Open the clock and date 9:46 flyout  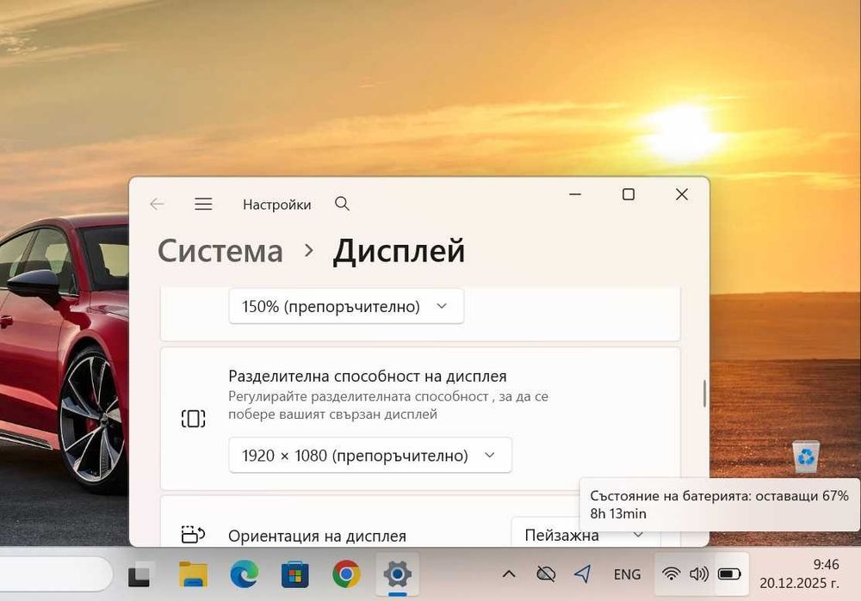tap(800, 573)
